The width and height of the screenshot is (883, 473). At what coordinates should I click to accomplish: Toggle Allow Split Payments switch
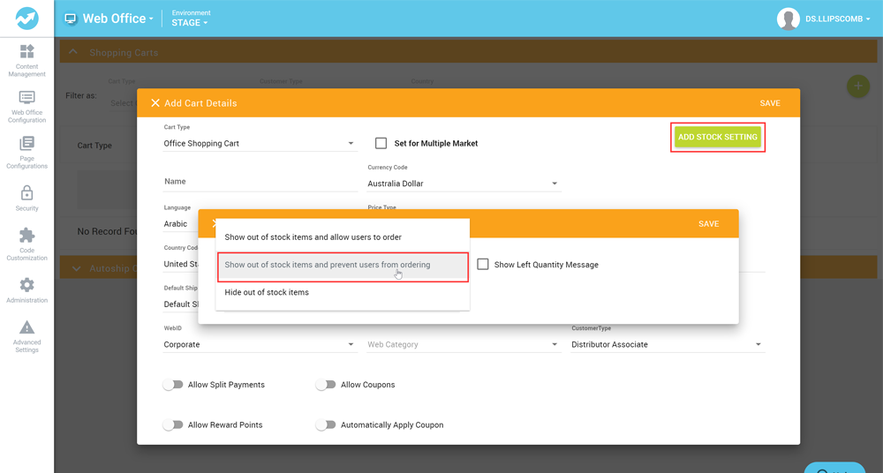(x=173, y=385)
